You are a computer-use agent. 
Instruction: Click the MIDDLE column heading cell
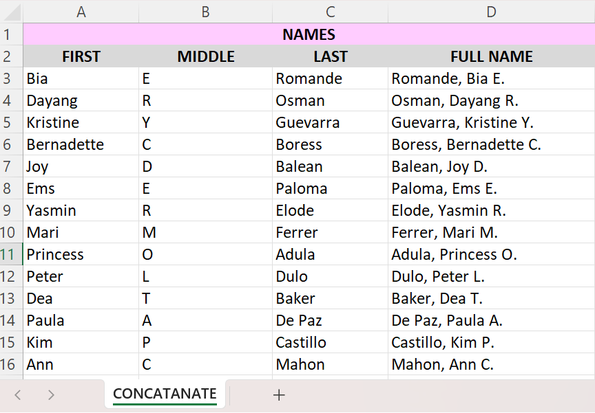[205, 56]
